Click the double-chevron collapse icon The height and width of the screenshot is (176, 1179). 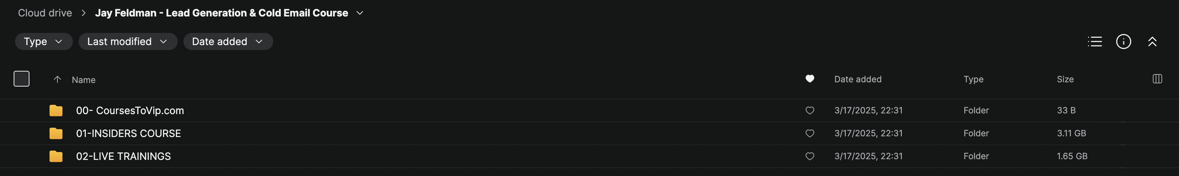[1152, 41]
